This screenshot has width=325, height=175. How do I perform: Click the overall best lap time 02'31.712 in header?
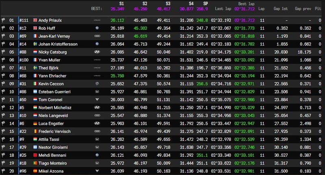(x=245, y=9)
